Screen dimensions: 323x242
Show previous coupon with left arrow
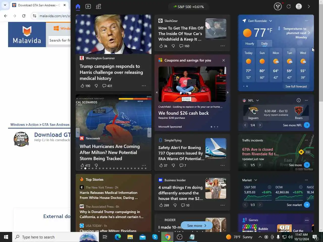(156, 92)
